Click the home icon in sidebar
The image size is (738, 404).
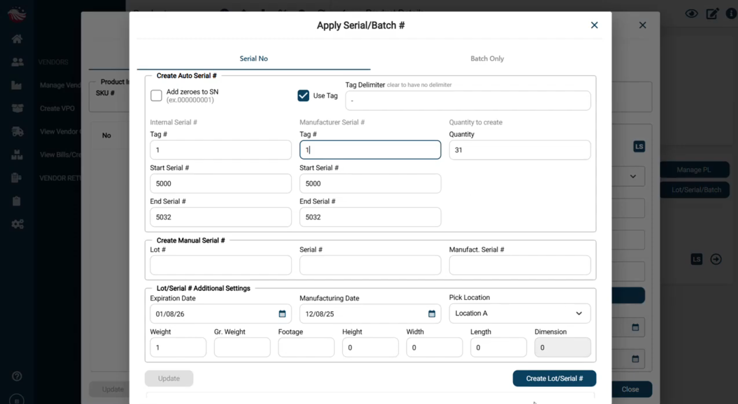tap(17, 39)
